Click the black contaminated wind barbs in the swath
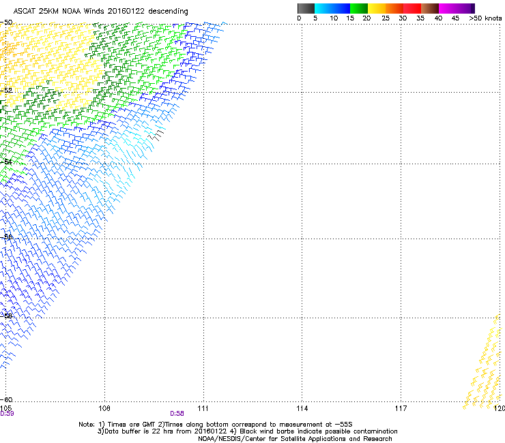505x443 pixels. (x=156, y=136)
